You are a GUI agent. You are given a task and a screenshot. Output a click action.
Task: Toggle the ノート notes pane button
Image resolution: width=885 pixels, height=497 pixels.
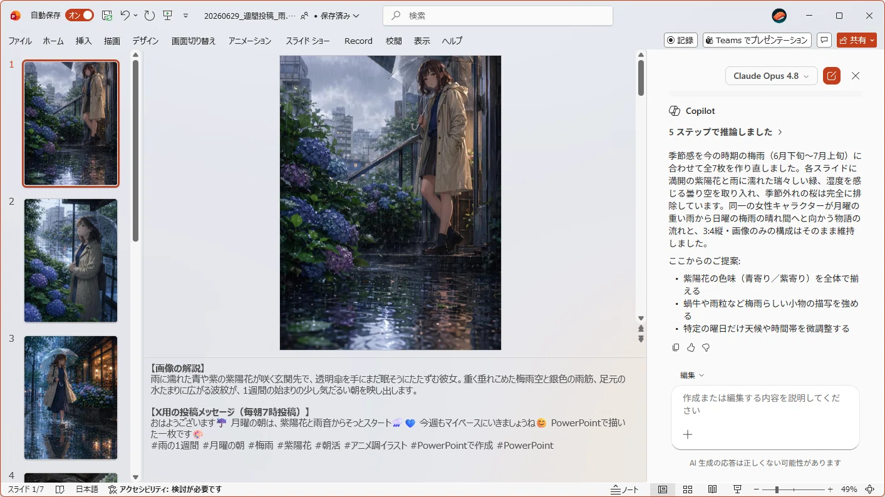625,489
